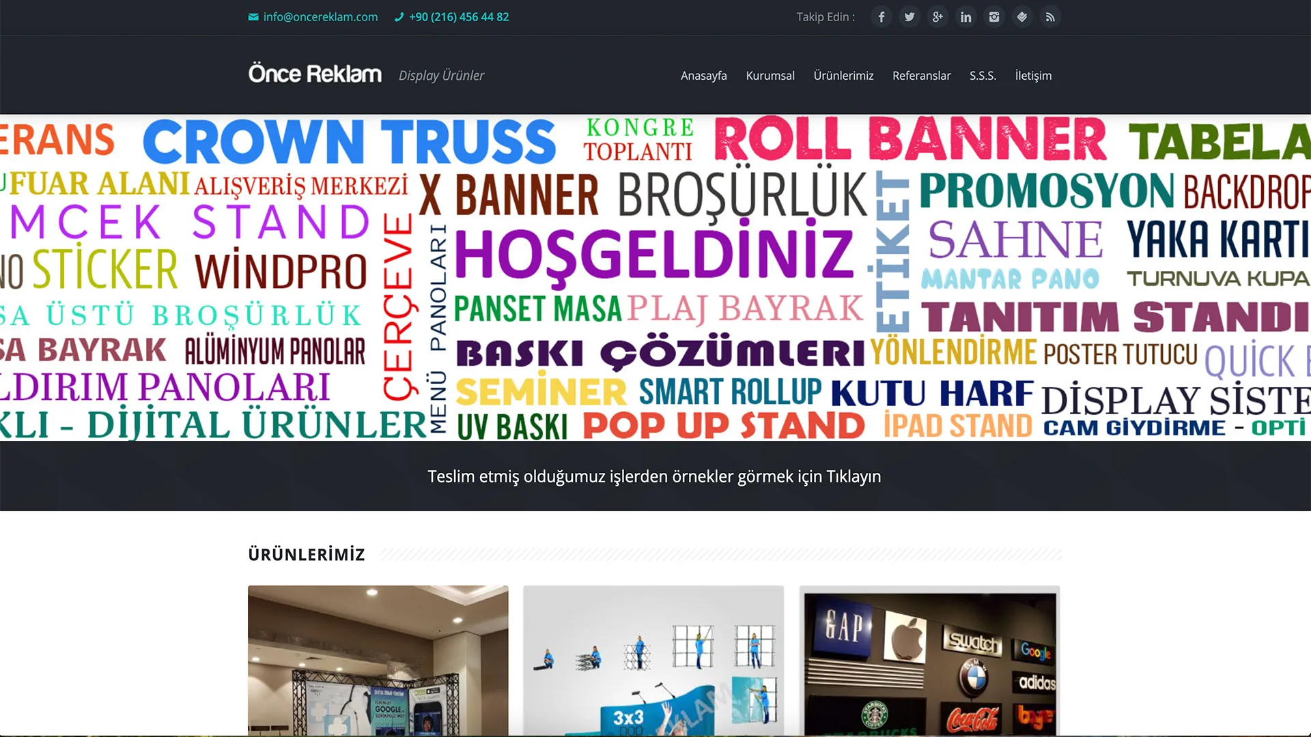Navigate to the İletişim page
This screenshot has width=1311, height=737.
click(1033, 76)
